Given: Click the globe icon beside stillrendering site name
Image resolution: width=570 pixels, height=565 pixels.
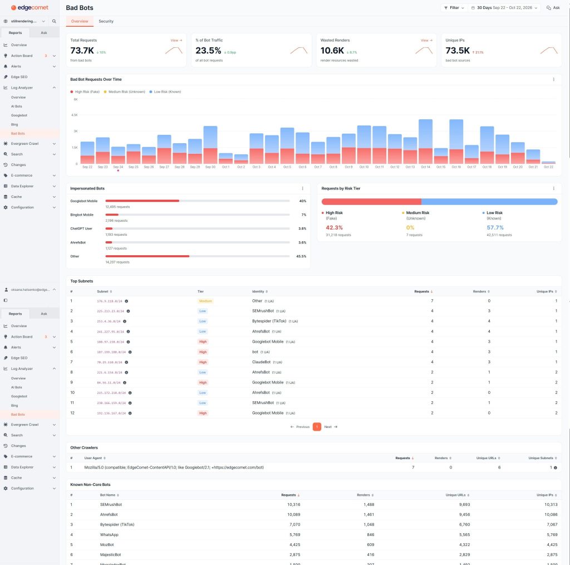Looking at the screenshot, I should (6, 21).
